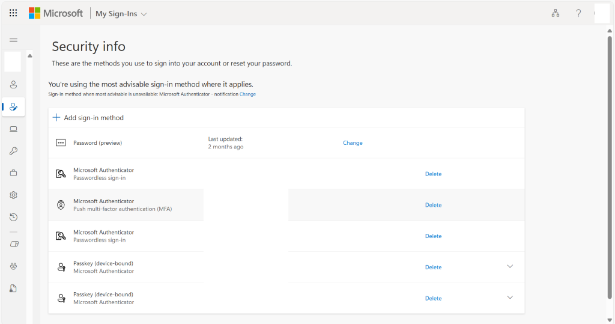Screen dimensions: 615x324
Task: Delete the first Passkey (device-bound) entry
Action: pyautogui.click(x=433, y=267)
